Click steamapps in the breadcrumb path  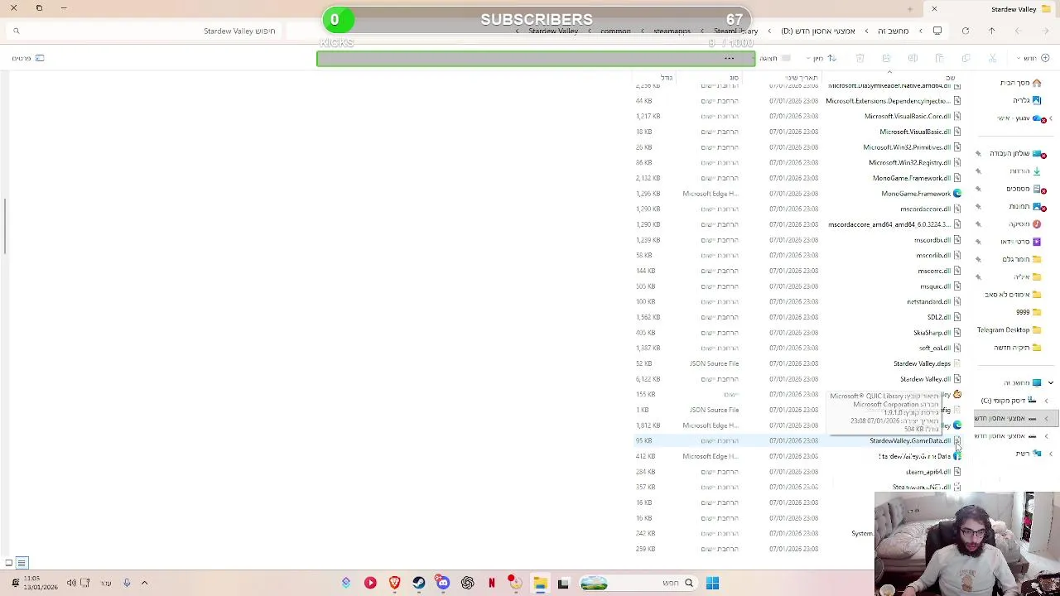point(672,31)
